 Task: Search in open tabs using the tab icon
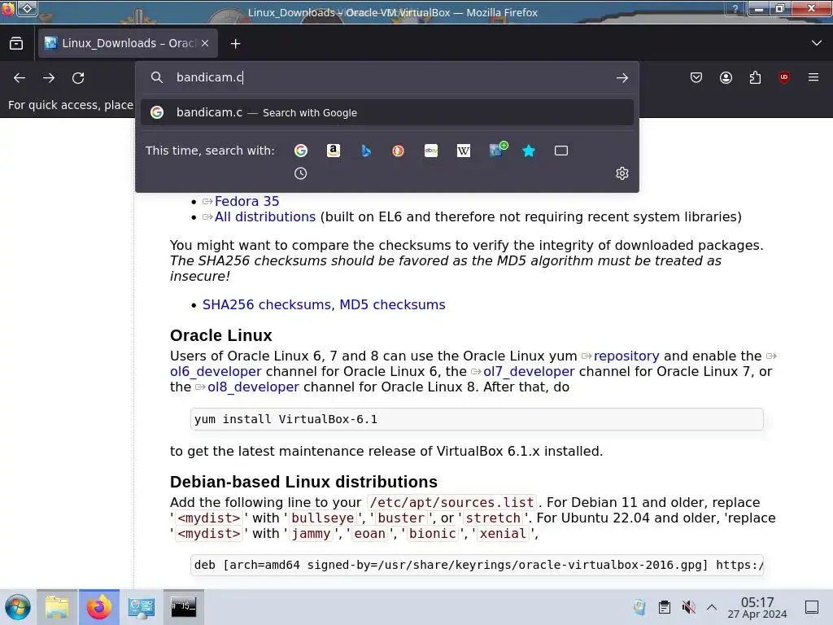[561, 151]
